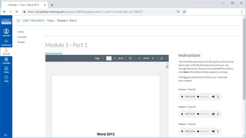This screenshot has width=246, height=138.
Task: Open more options for Track 03
Action: coord(218,131)
